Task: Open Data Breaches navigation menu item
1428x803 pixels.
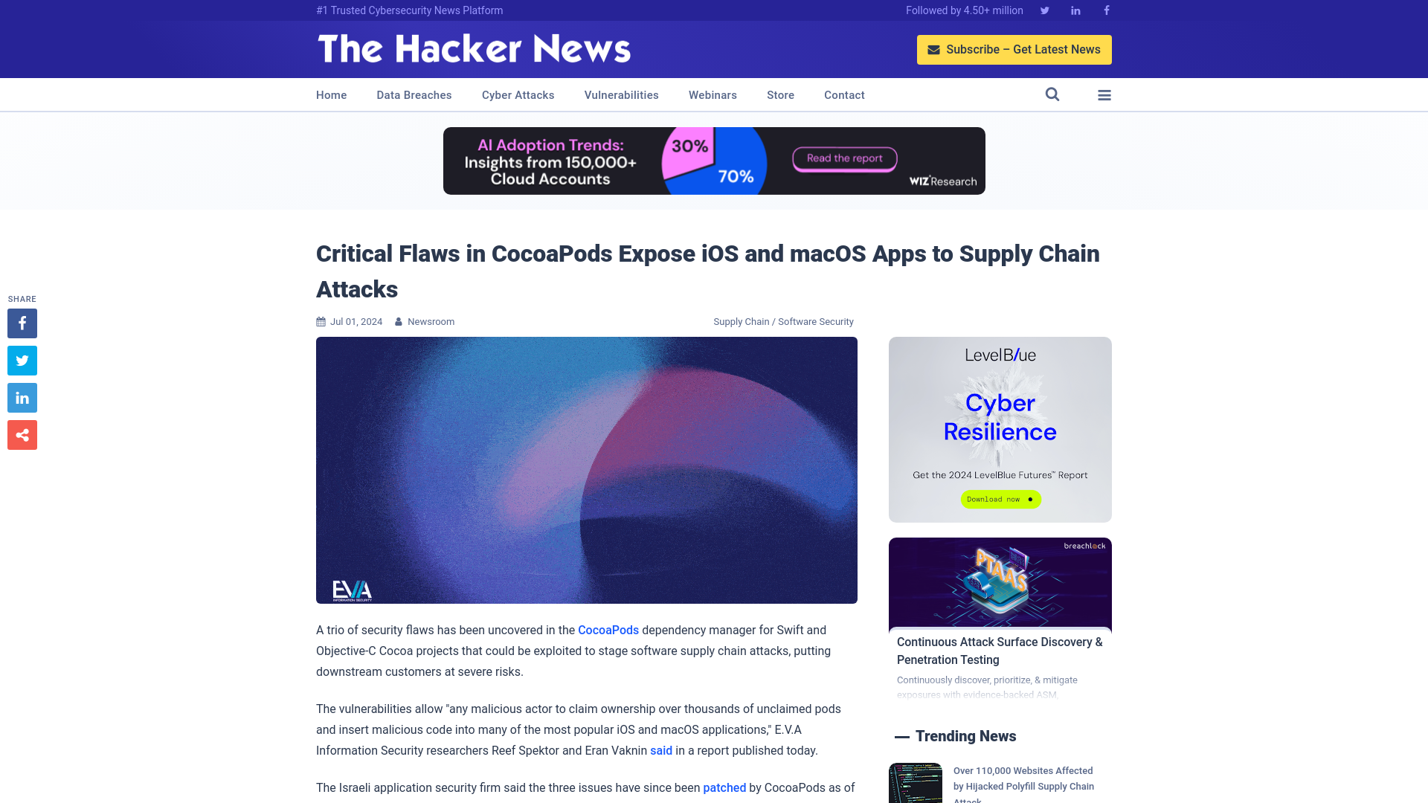Action: (x=414, y=94)
